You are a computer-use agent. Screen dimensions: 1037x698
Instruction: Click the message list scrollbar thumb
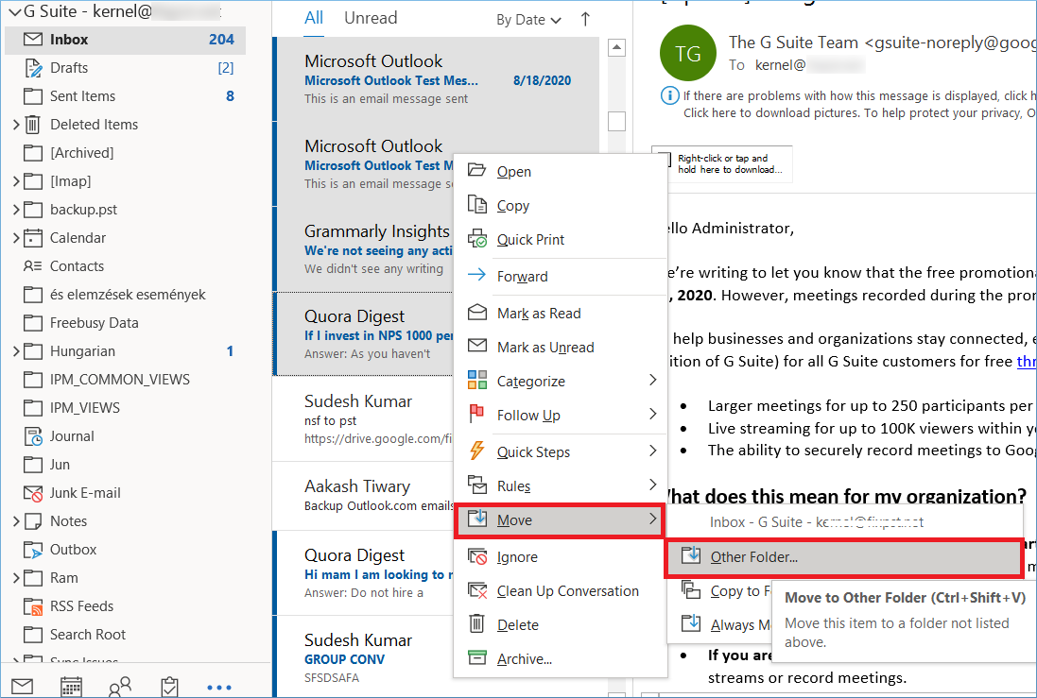click(x=616, y=122)
